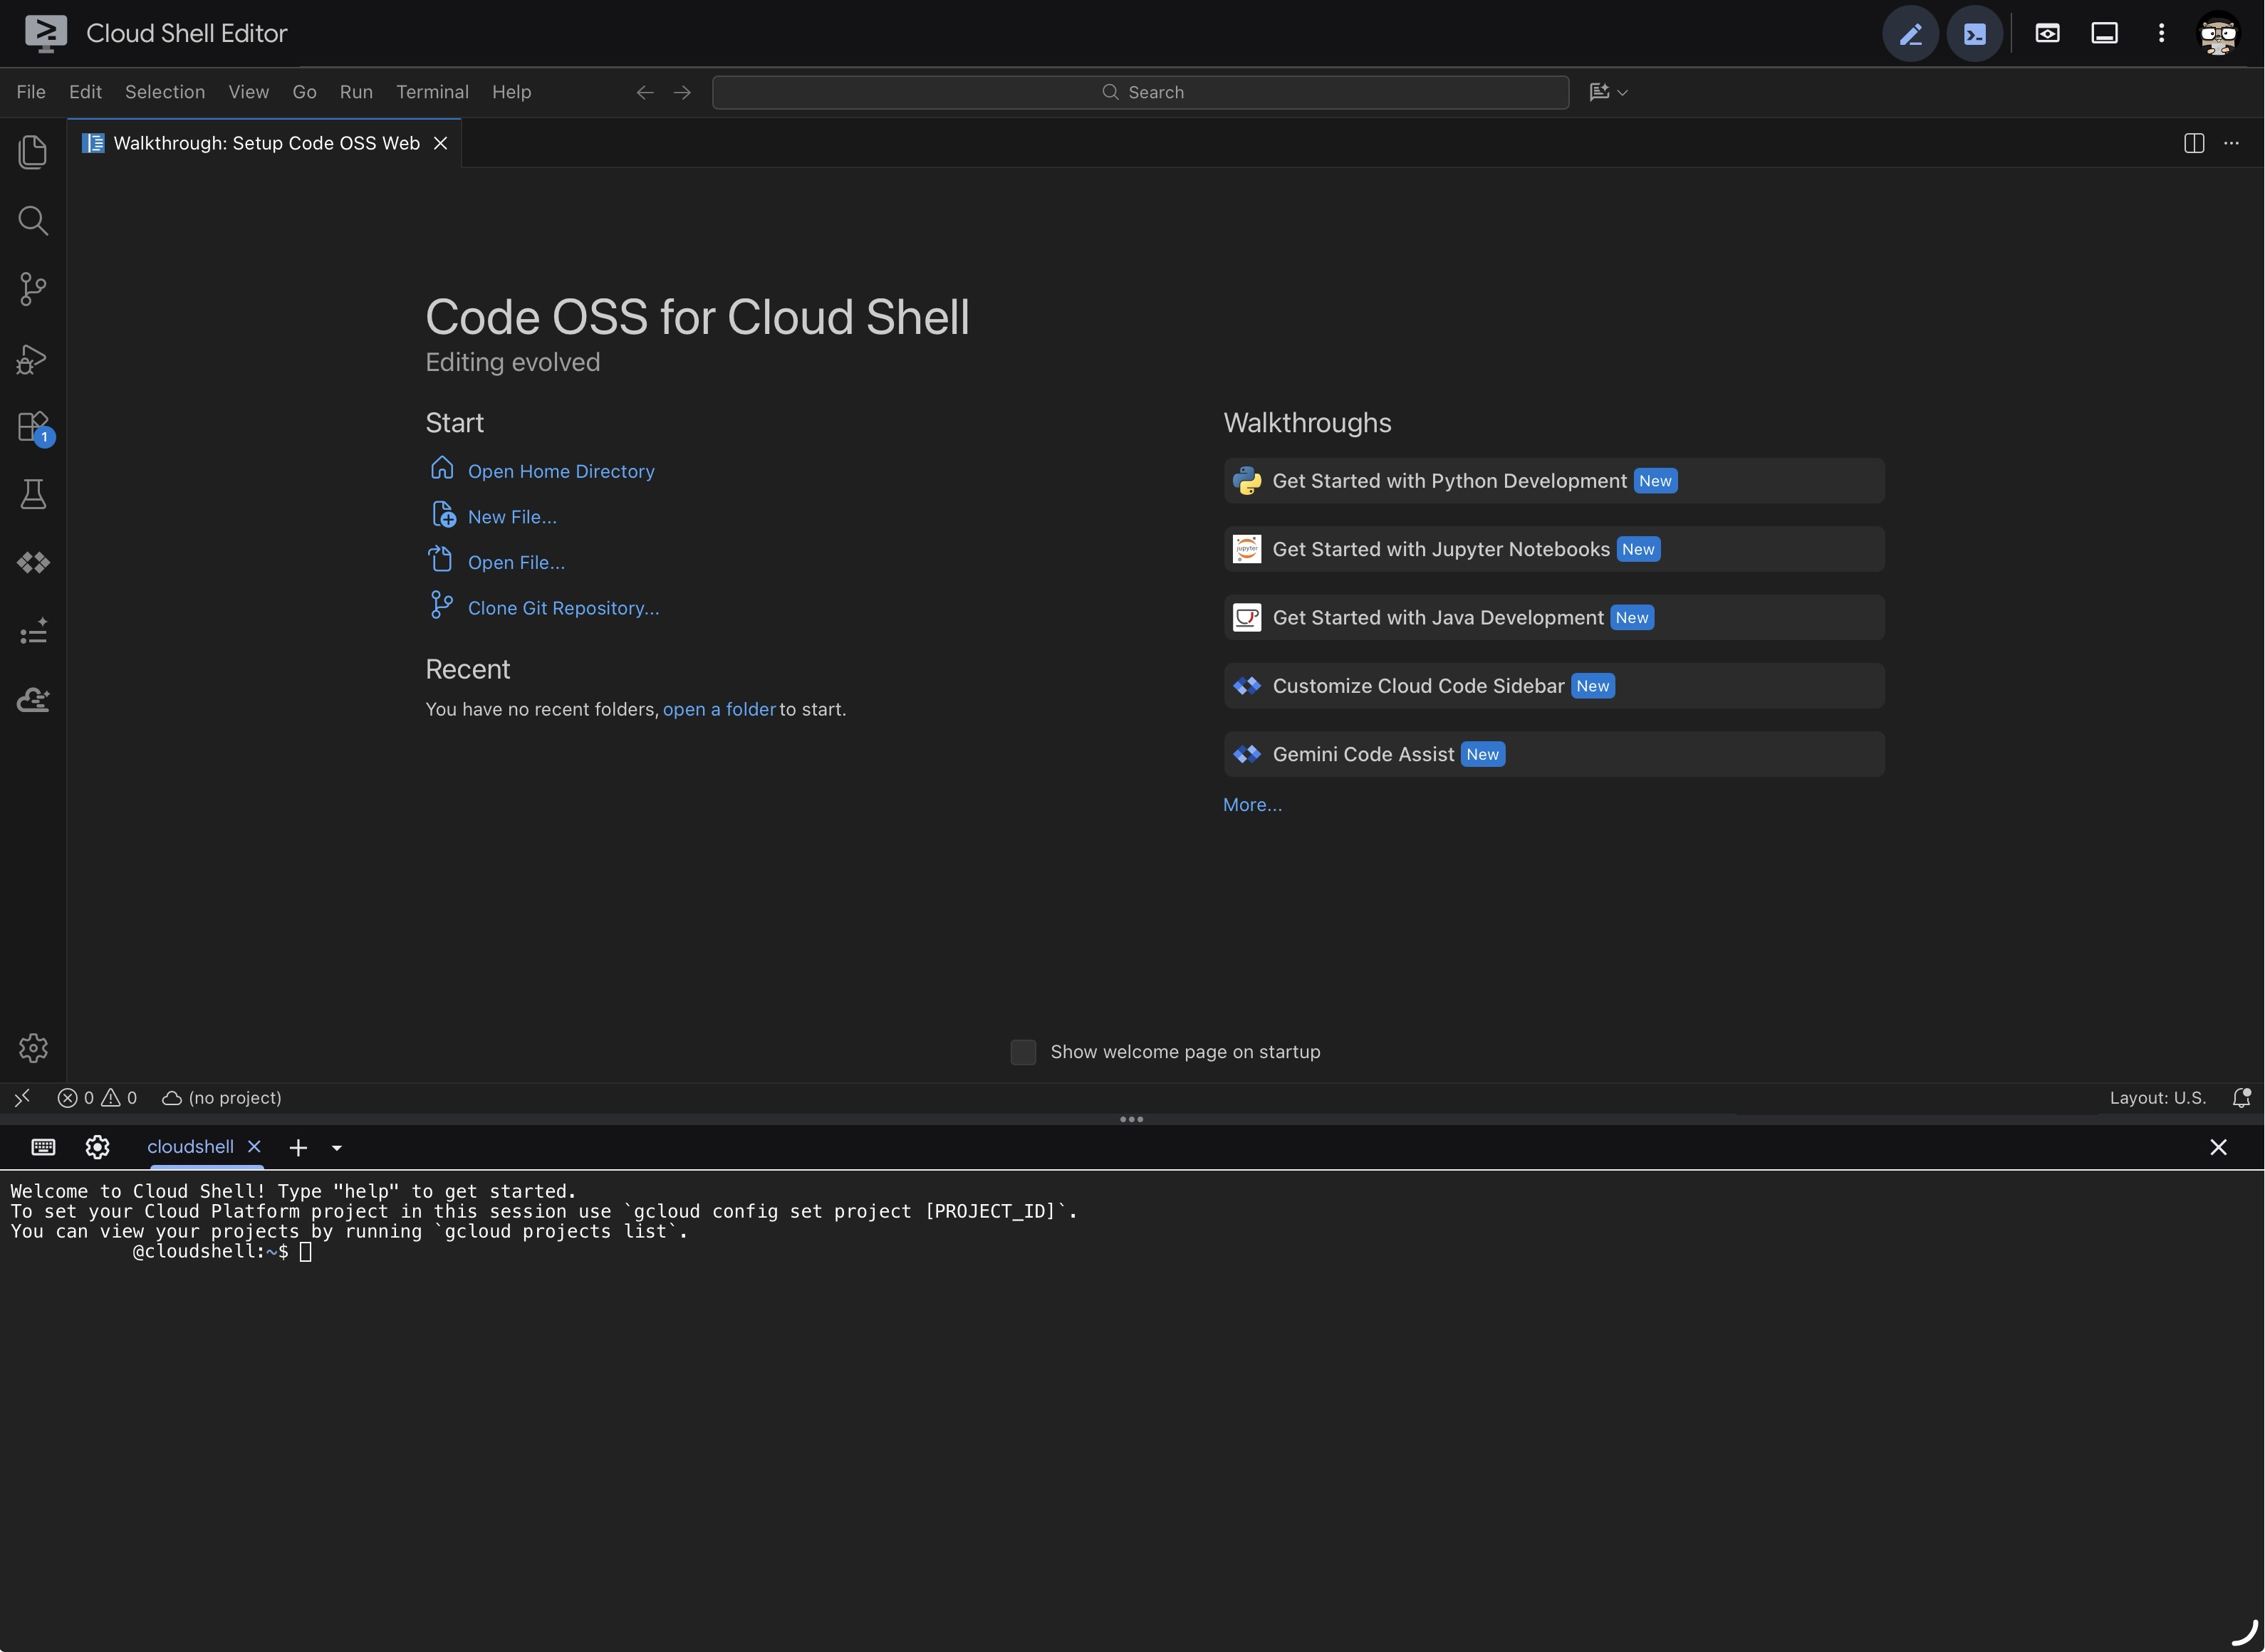Click the Search command center field

1141,92
